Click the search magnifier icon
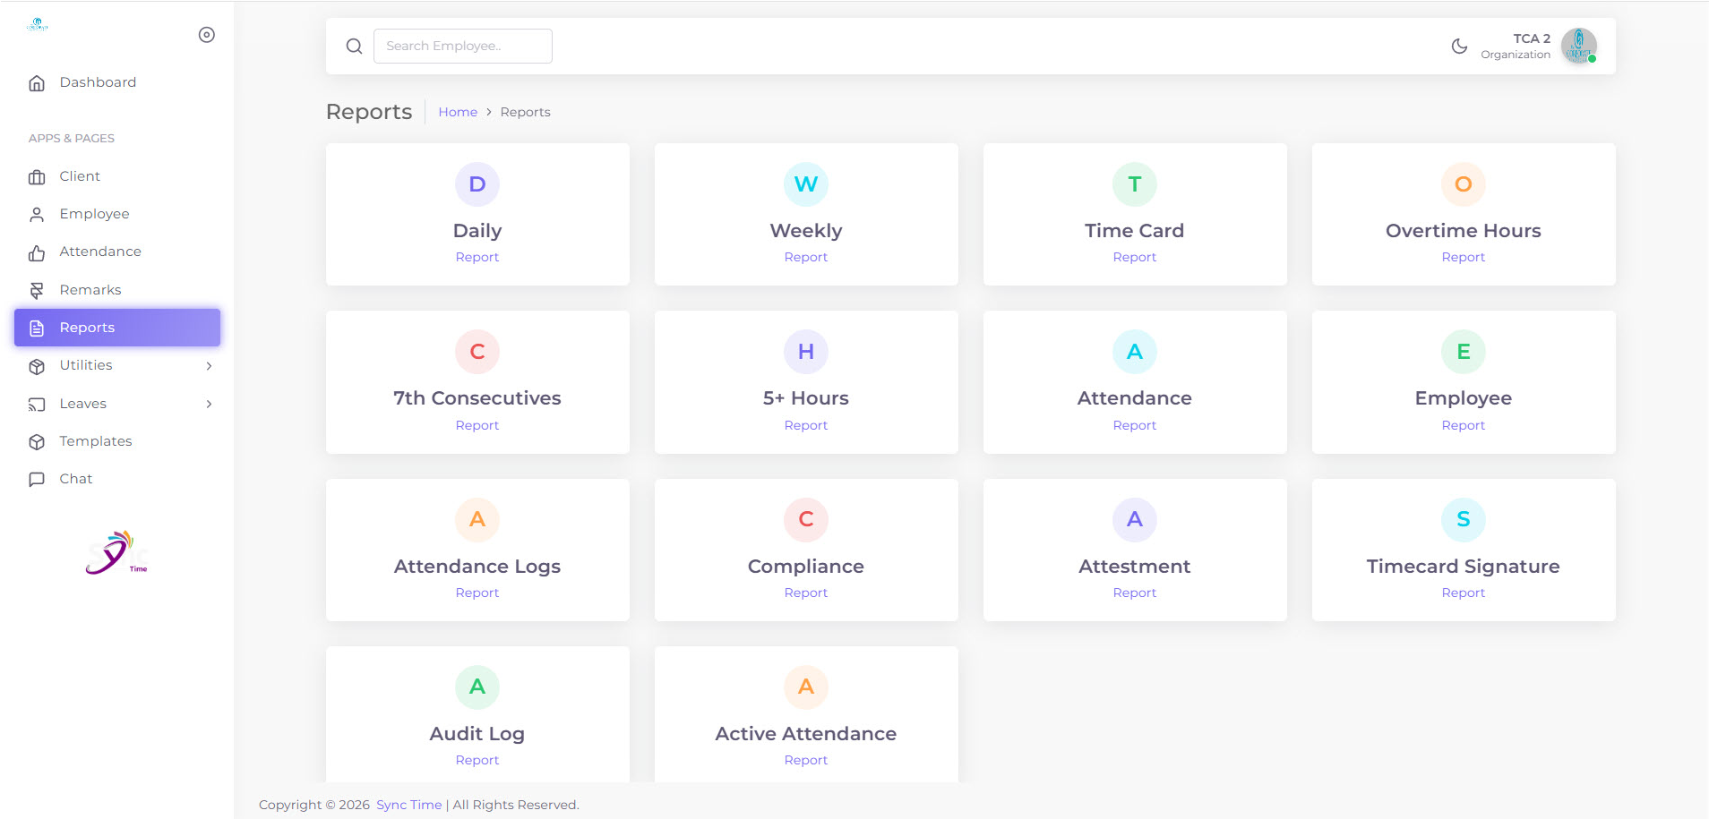The height and width of the screenshot is (819, 1709). [x=354, y=47]
